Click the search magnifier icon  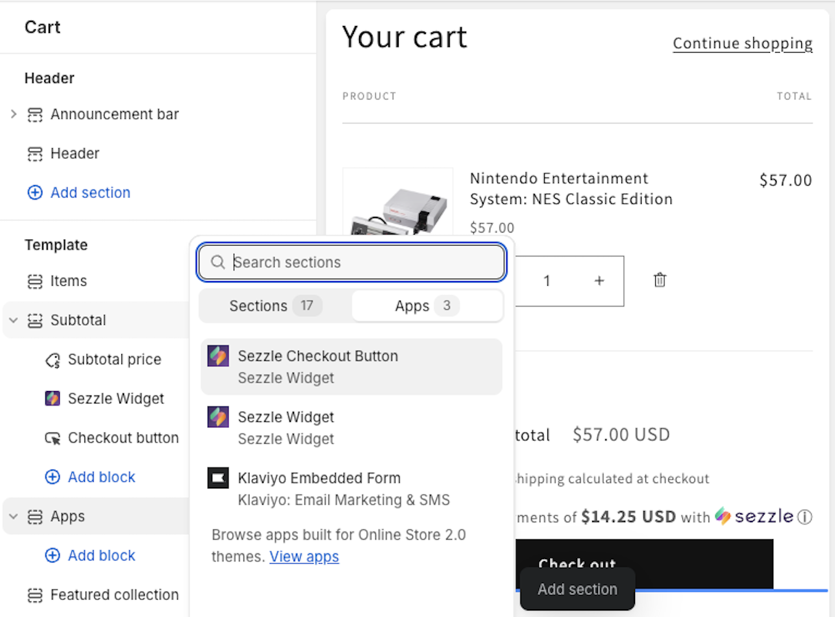click(218, 262)
